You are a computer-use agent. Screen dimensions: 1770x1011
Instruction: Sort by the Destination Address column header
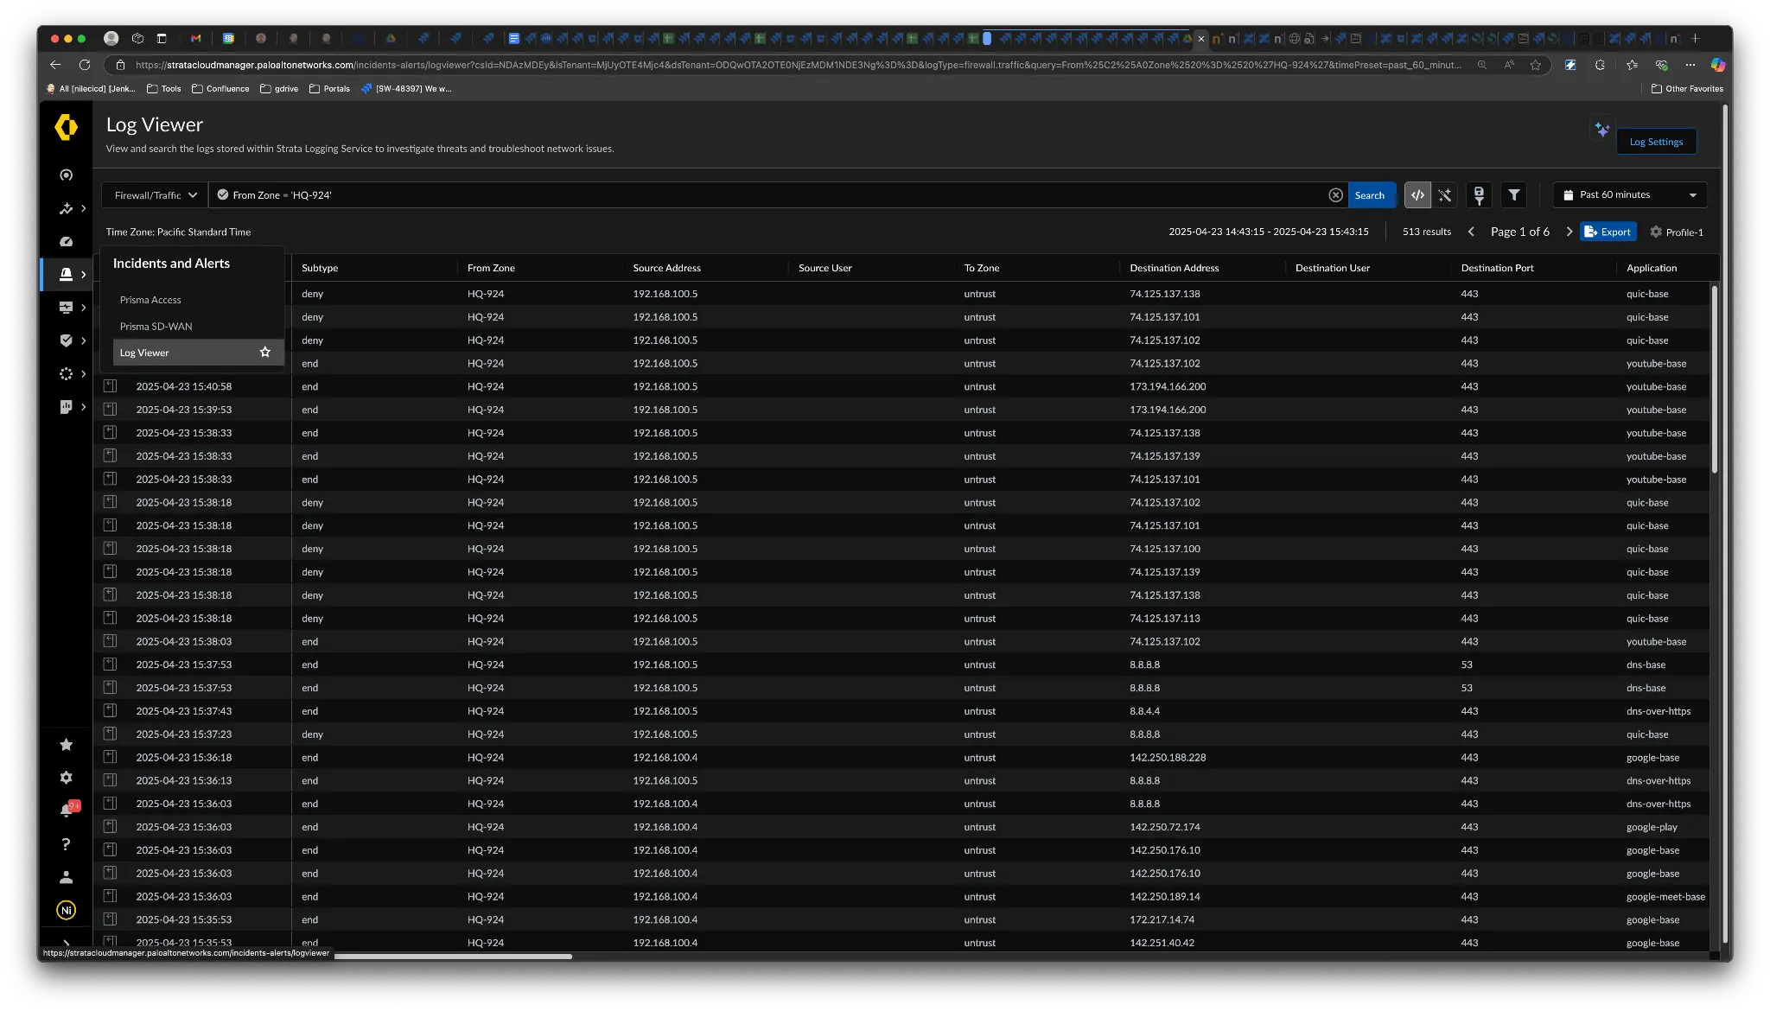[x=1174, y=268]
